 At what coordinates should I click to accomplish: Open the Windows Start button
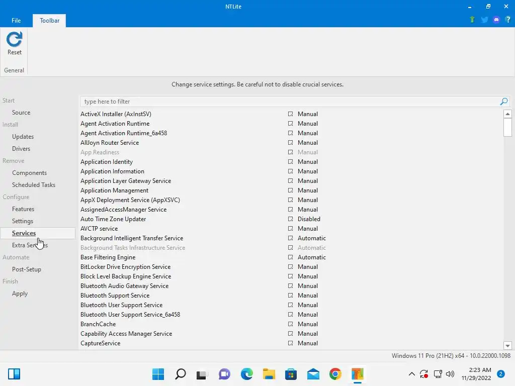click(158, 374)
